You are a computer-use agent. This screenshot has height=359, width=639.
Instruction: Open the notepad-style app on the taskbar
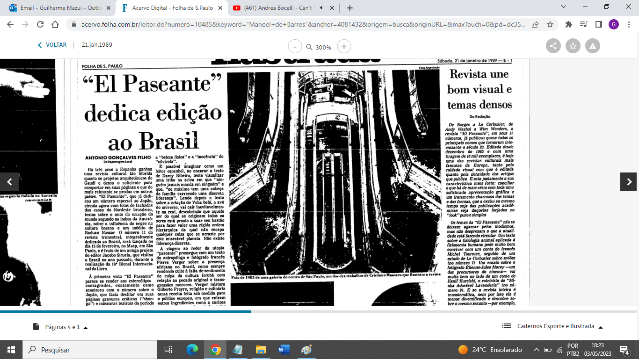coord(238,350)
